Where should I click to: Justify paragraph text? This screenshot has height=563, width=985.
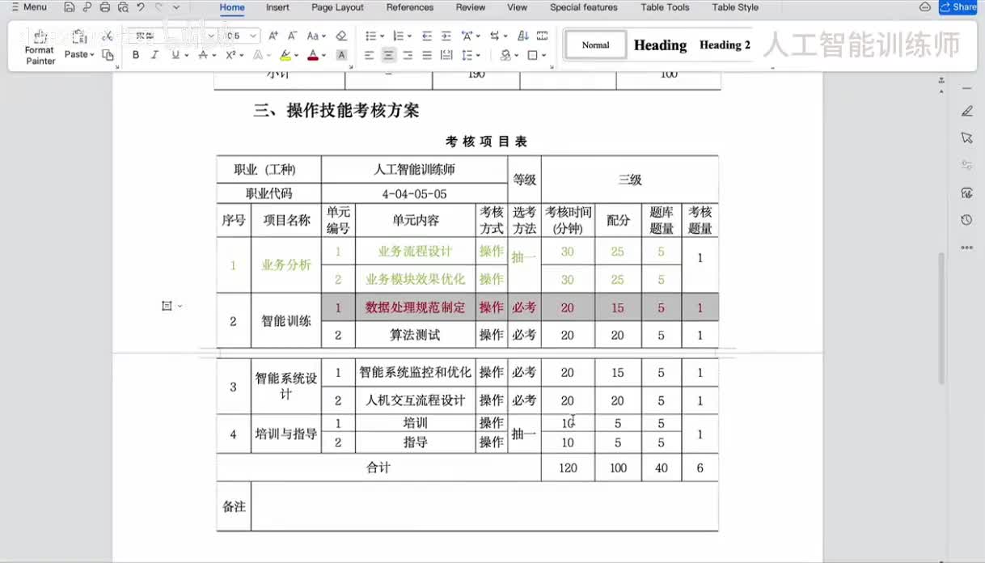(x=427, y=55)
